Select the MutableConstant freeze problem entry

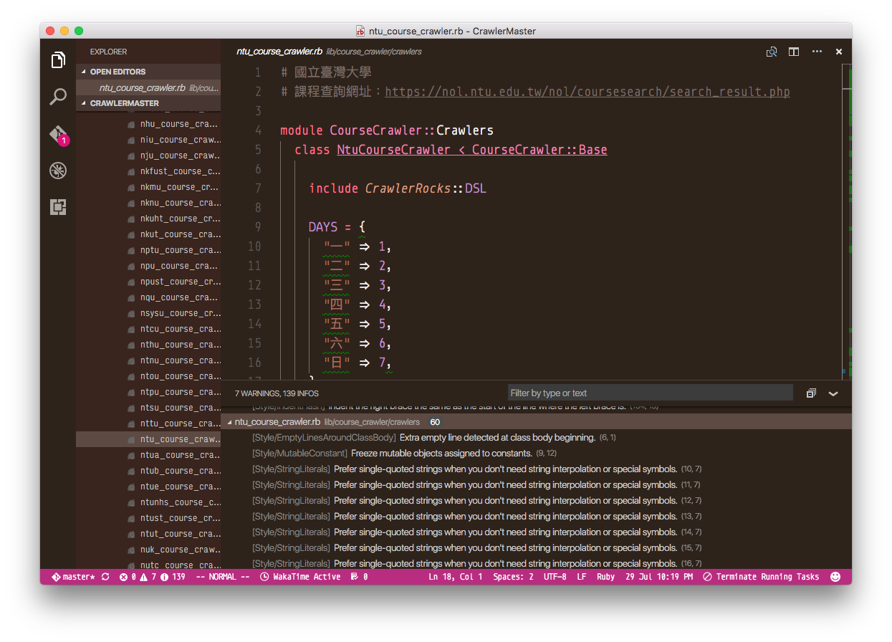(x=536, y=454)
